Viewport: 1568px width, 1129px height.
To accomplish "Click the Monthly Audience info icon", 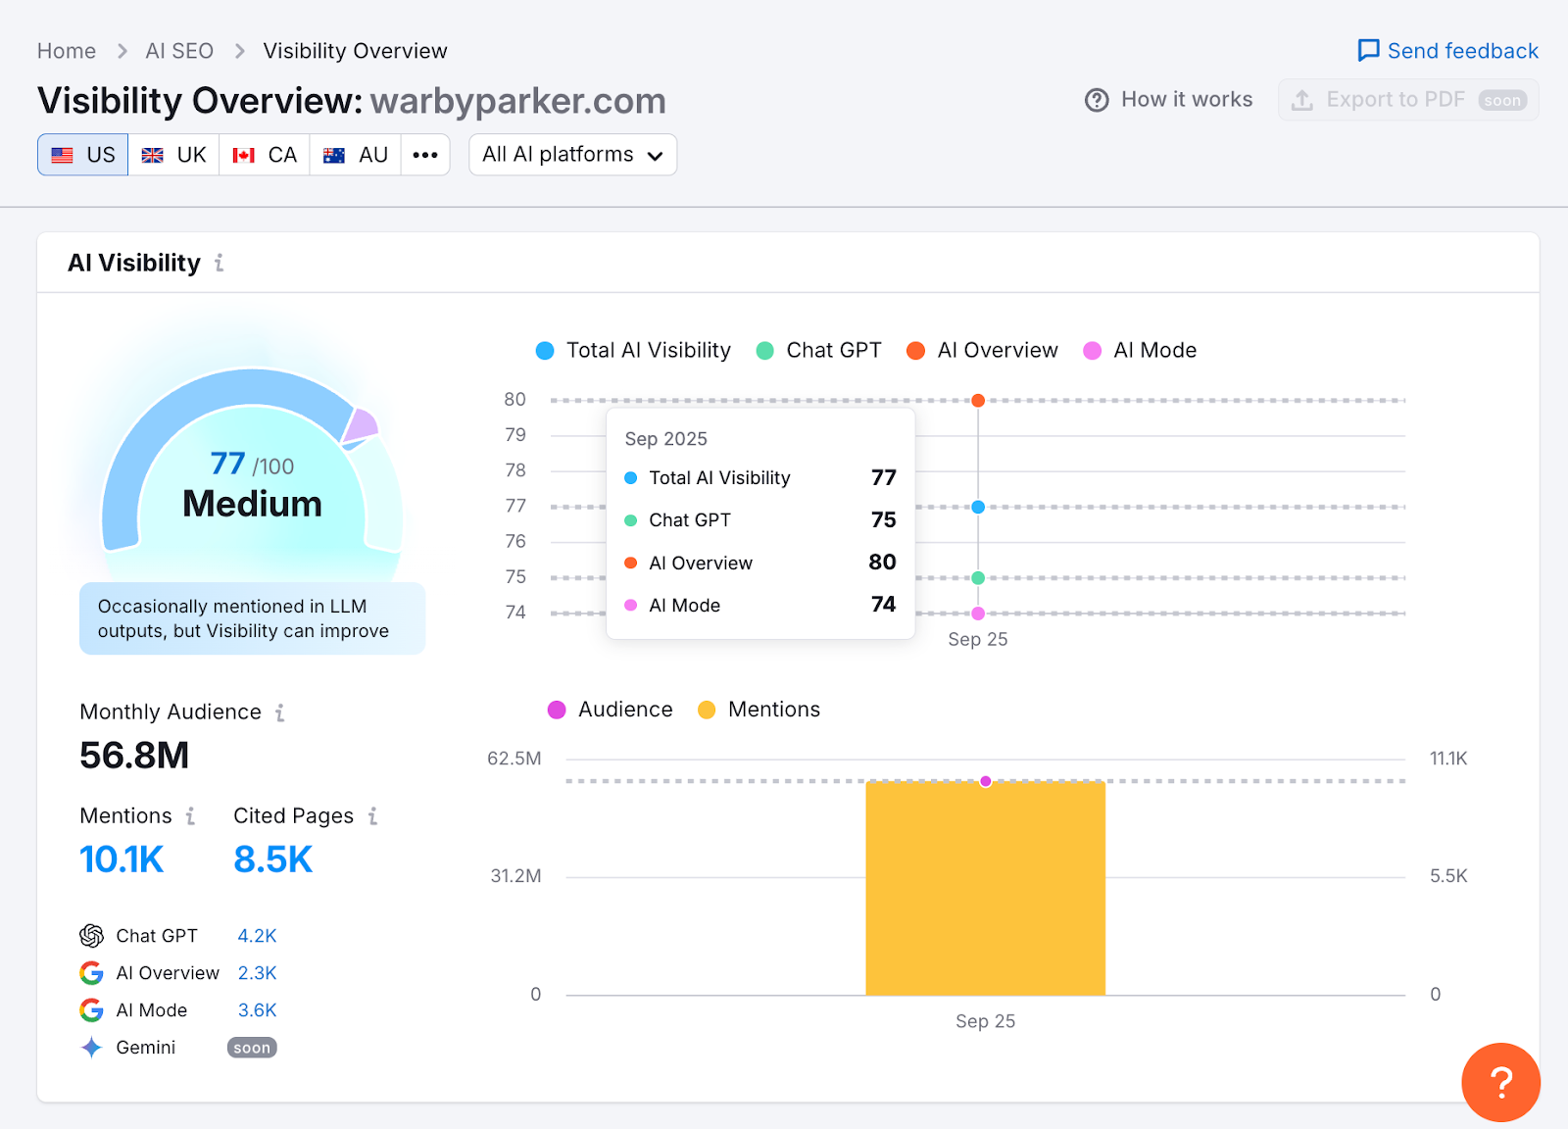I will [280, 712].
